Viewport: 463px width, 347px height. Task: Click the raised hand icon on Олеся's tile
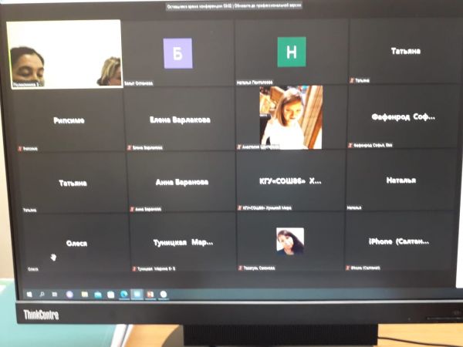point(53,257)
